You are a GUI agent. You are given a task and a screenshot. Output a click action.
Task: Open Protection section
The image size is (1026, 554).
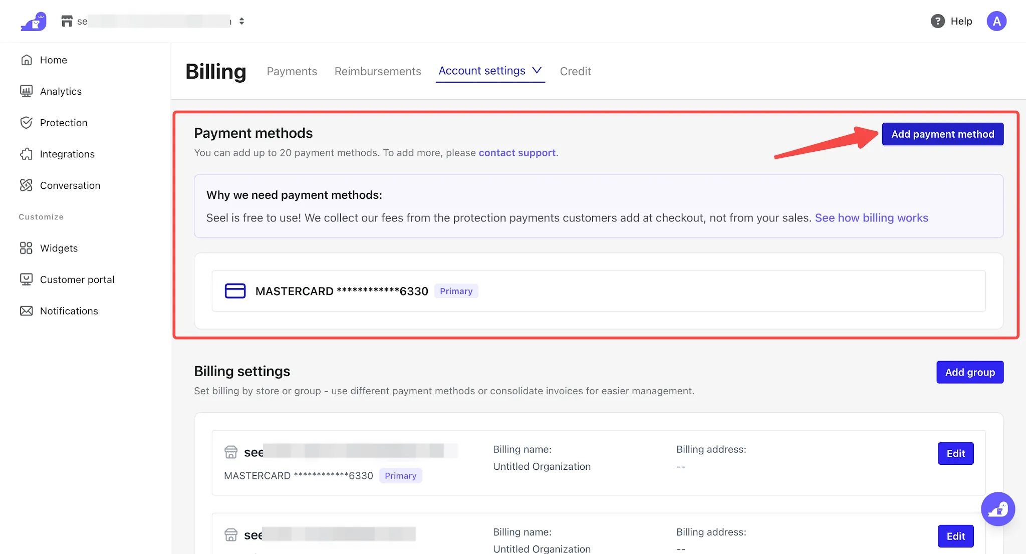64,123
